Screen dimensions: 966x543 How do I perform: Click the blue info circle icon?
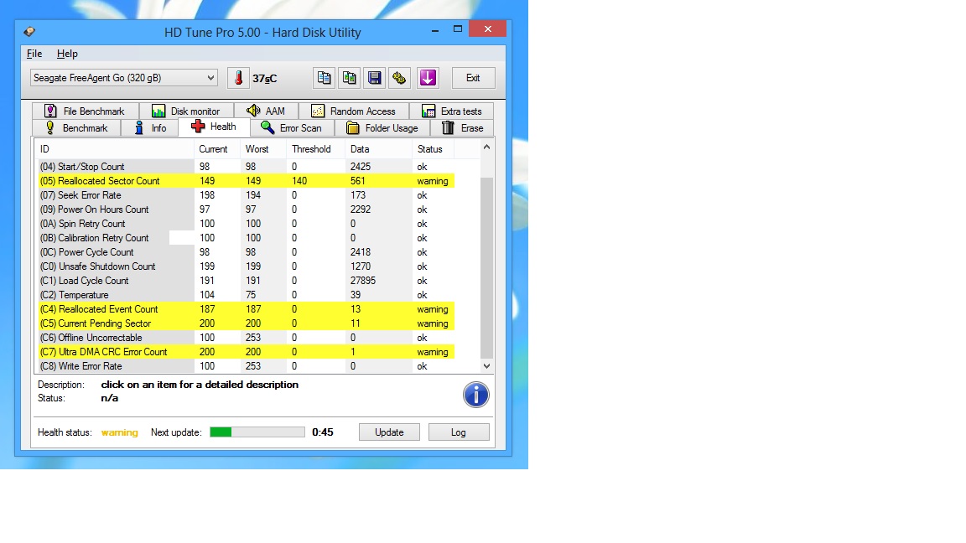pyautogui.click(x=476, y=395)
